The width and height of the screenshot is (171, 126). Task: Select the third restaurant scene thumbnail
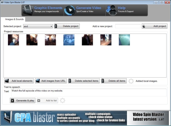pyautogui.click(x=50, y=40)
